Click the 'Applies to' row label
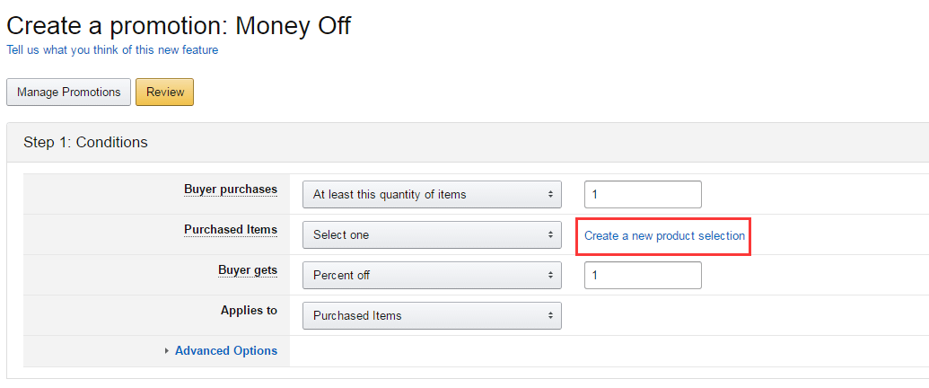The image size is (929, 388). coord(249,310)
